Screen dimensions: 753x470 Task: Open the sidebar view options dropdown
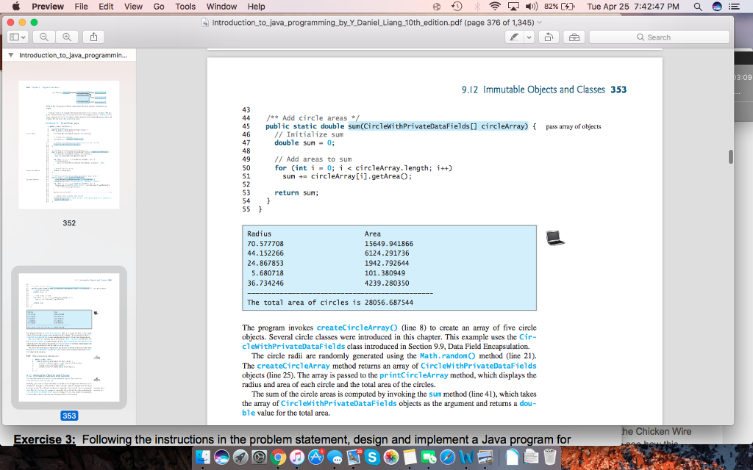16,35
